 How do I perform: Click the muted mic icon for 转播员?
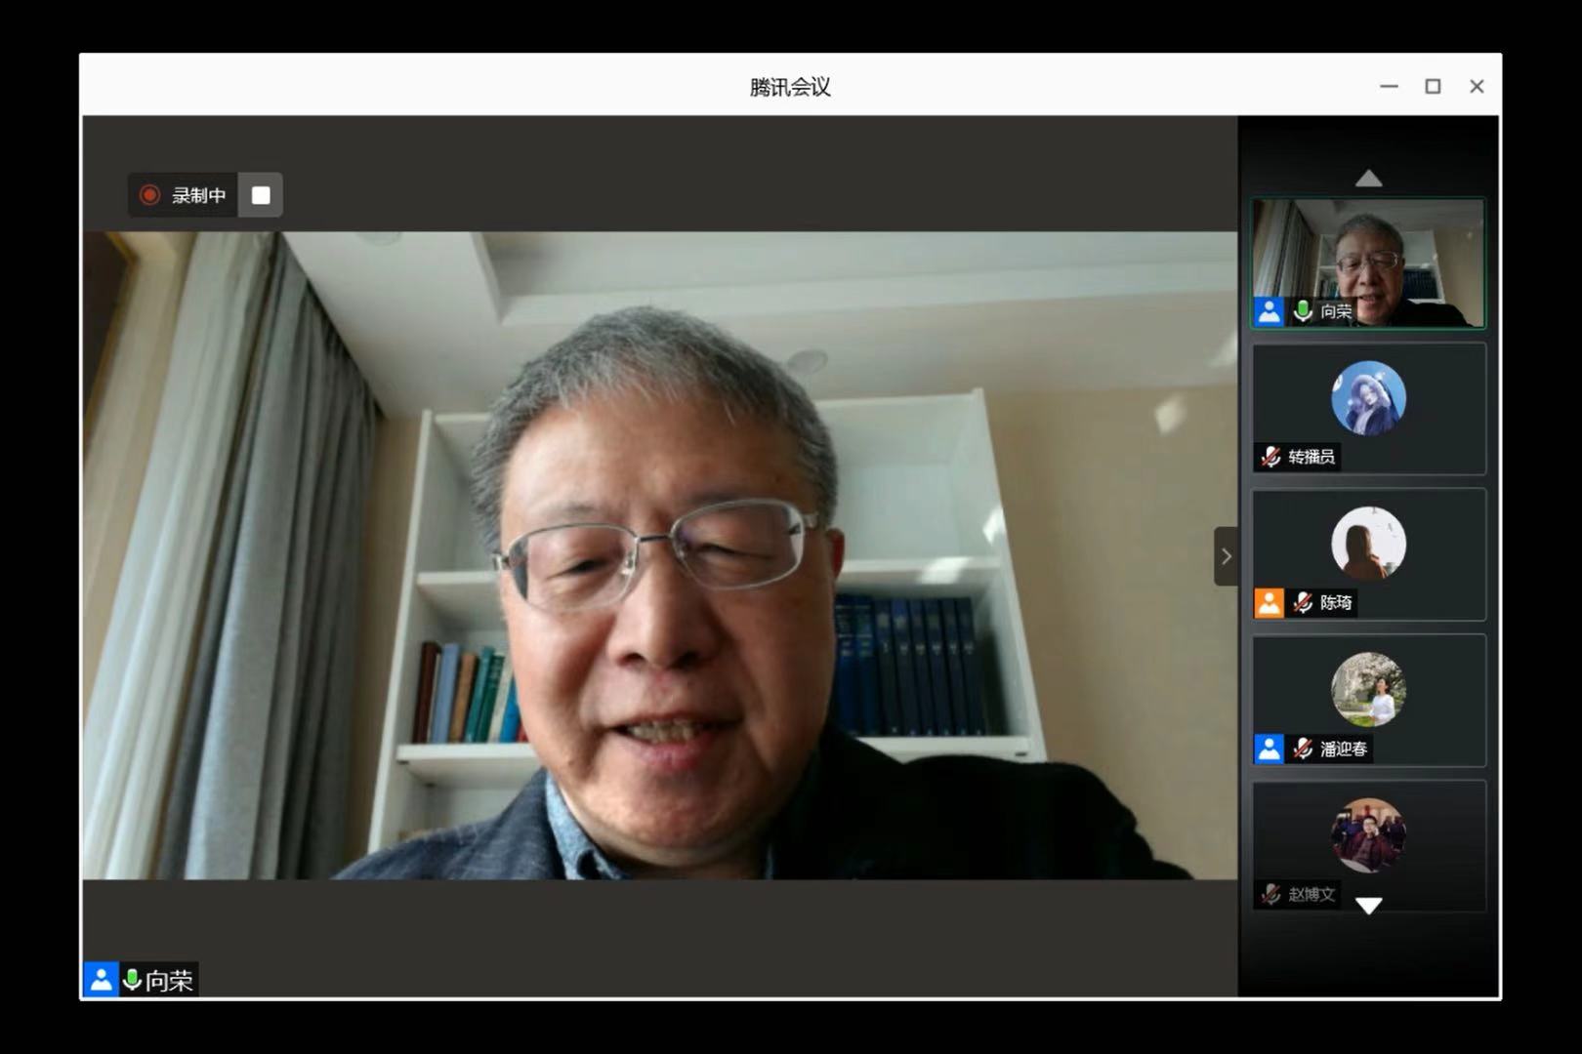1270,457
